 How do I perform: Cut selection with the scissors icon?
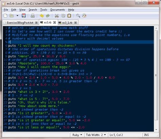(57, 16)
